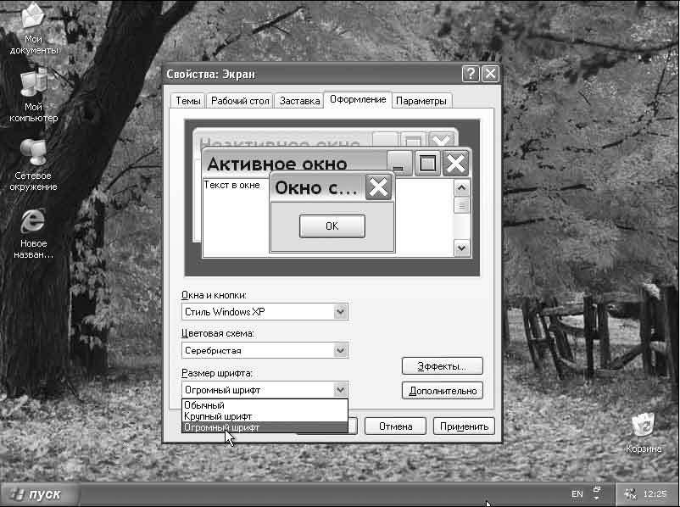Image resolution: width=680 pixels, height=507 pixels.
Task: Switch to the Рабочий стол tab
Action: (x=240, y=101)
